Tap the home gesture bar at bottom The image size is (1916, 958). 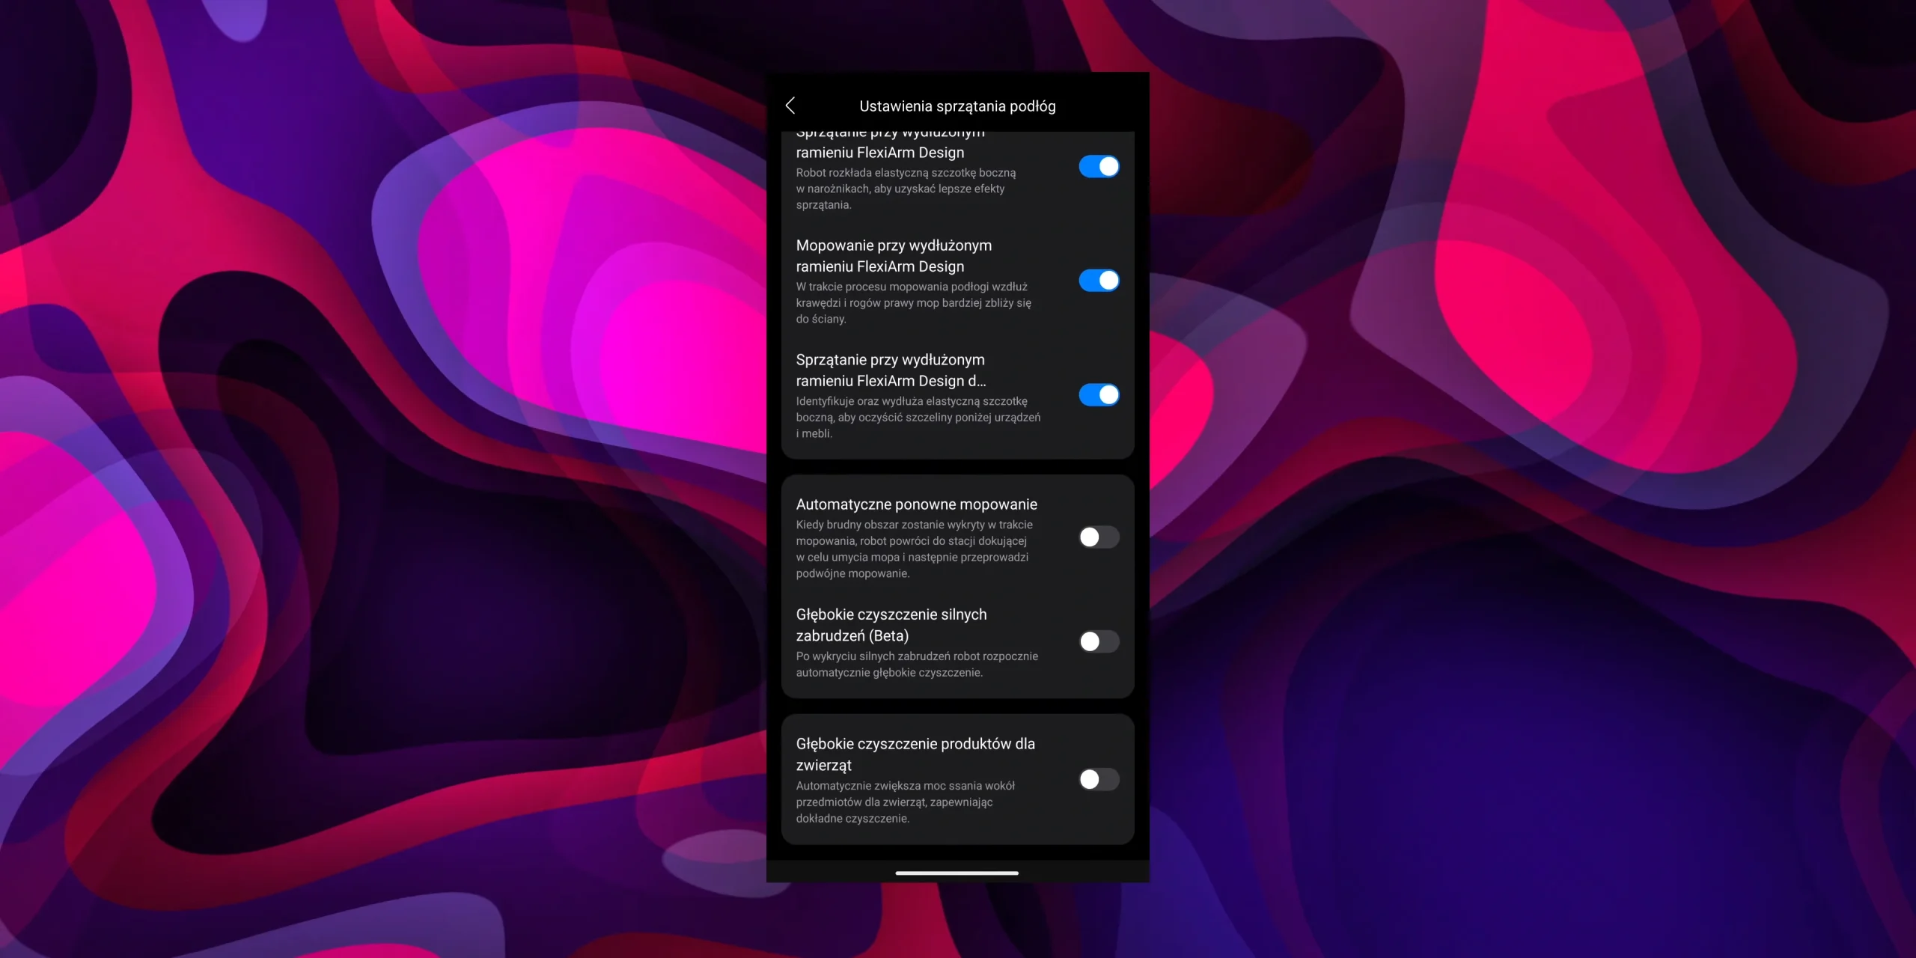click(957, 873)
